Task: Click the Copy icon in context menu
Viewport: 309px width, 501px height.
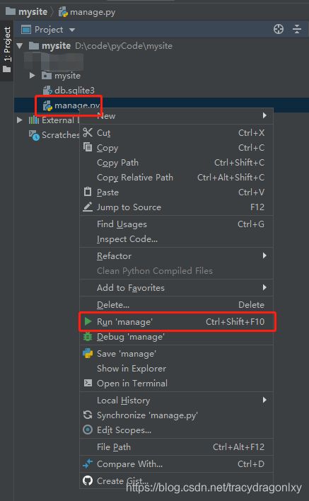Action: 88,147
